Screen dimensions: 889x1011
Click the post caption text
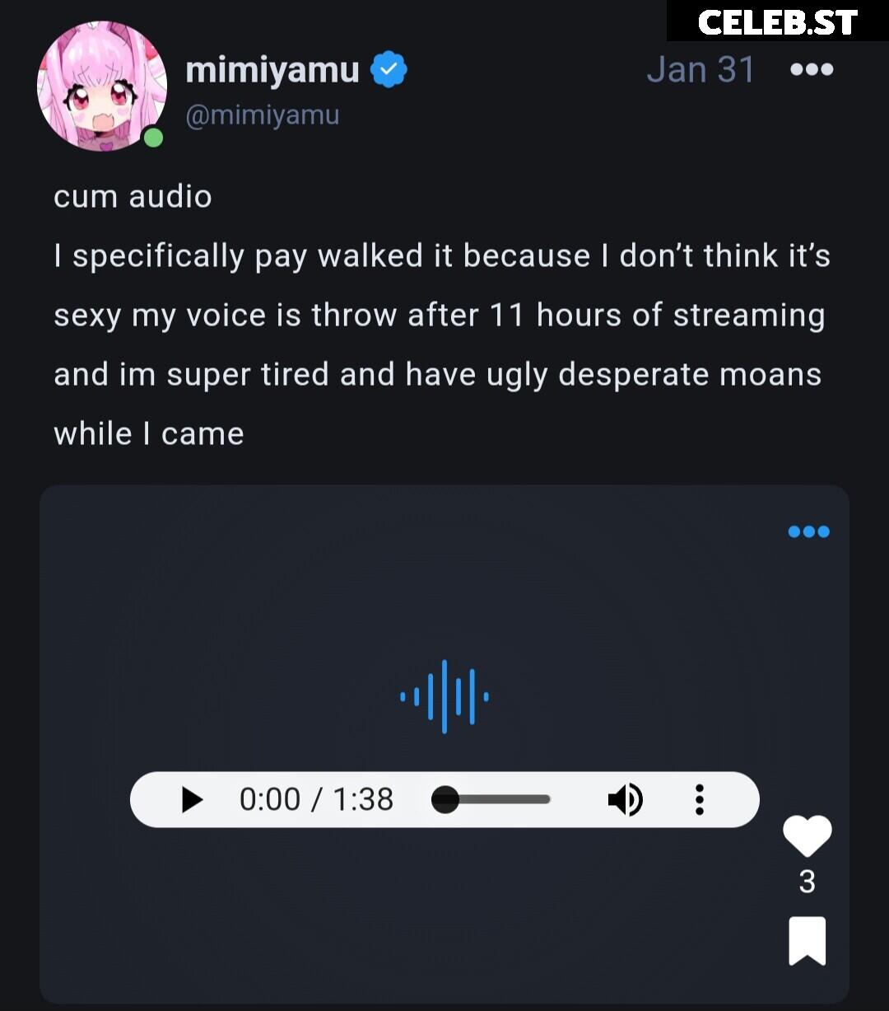(442, 316)
